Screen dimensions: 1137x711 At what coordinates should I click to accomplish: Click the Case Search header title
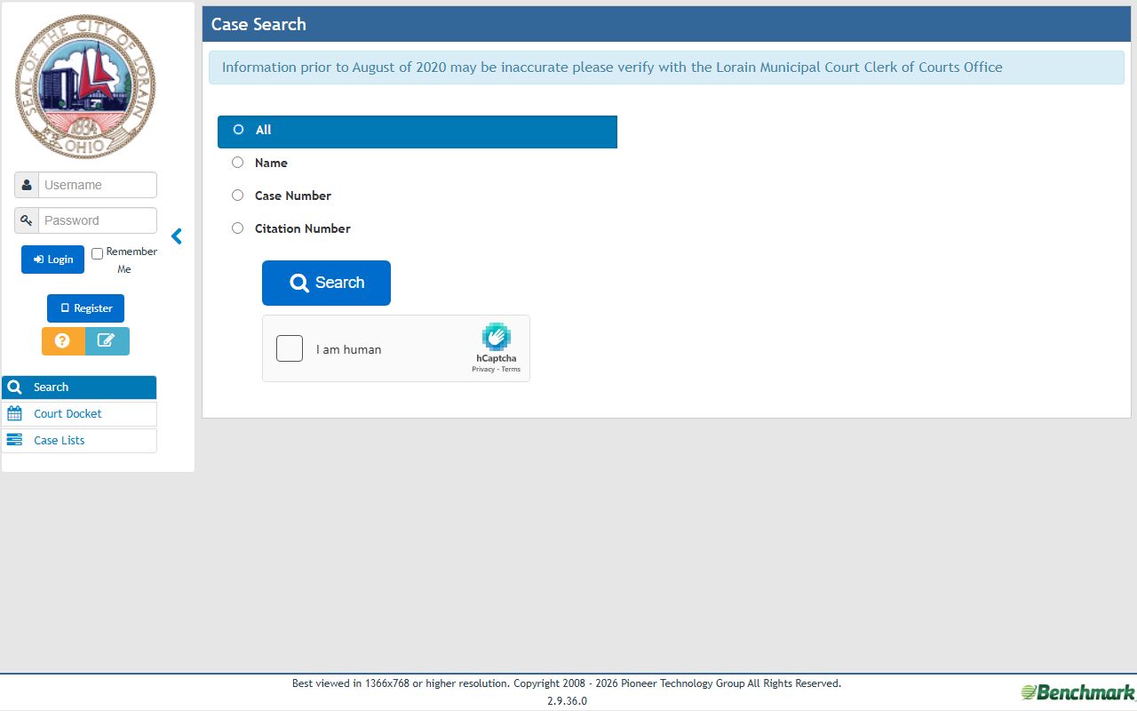(258, 24)
